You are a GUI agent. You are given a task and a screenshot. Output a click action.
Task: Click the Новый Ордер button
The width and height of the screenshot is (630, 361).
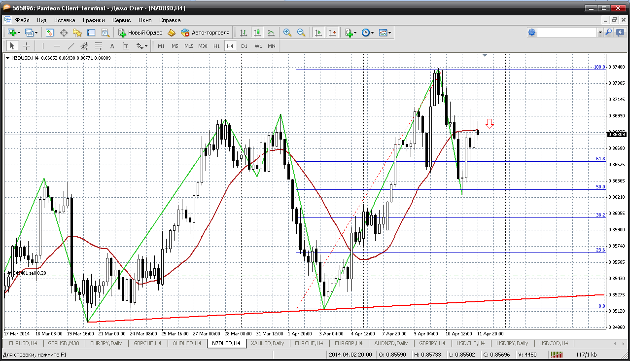[x=140, y=33]
